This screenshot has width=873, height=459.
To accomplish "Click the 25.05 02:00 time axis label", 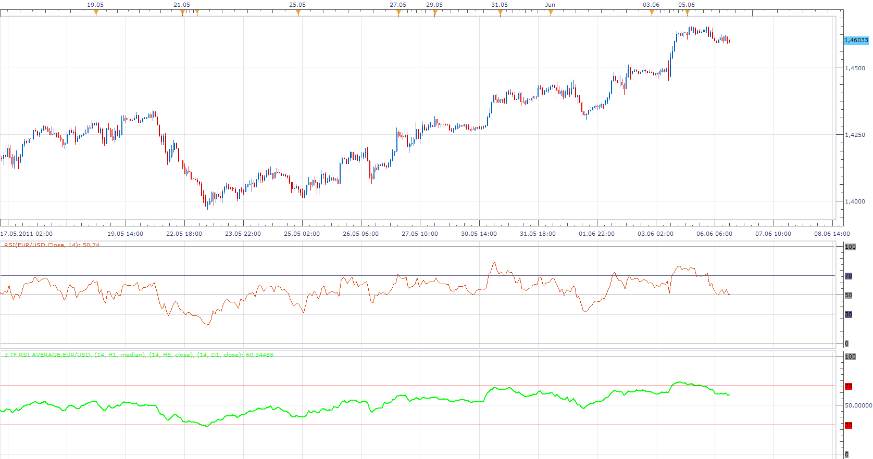I will pyautogui.click(x=302, y=234).
